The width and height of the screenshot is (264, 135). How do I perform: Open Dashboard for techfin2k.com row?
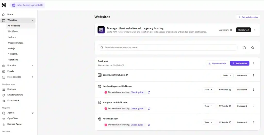[242, 122]
